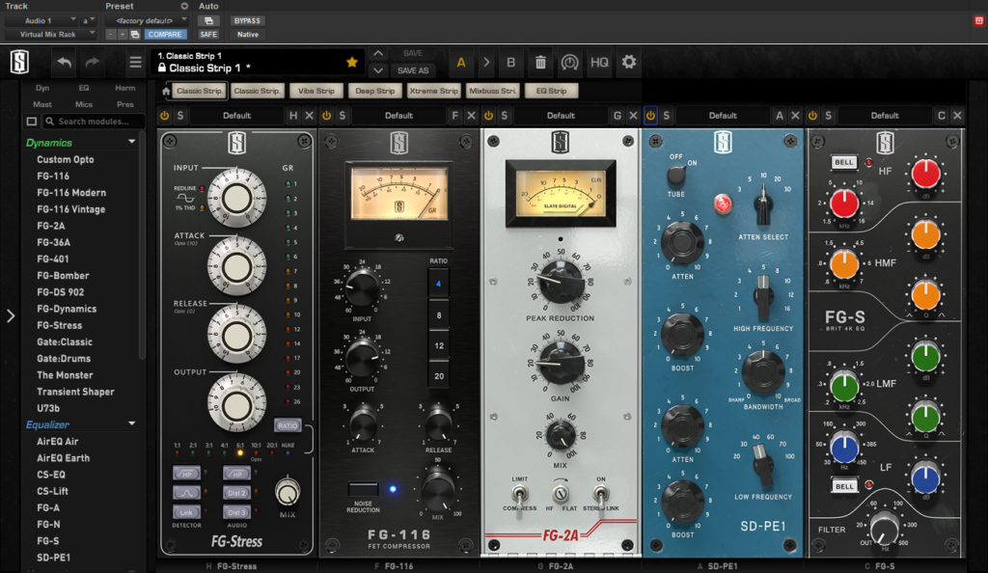Expand the left side panel arrow
This screenshot has width=988, height=573.
(10, 315)
